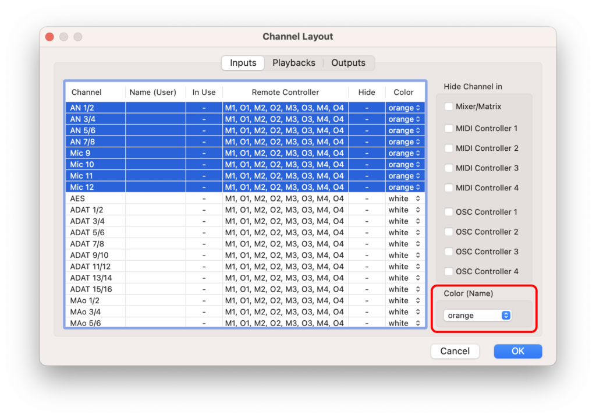Switch to the Playbacks tab

point(293,63)
